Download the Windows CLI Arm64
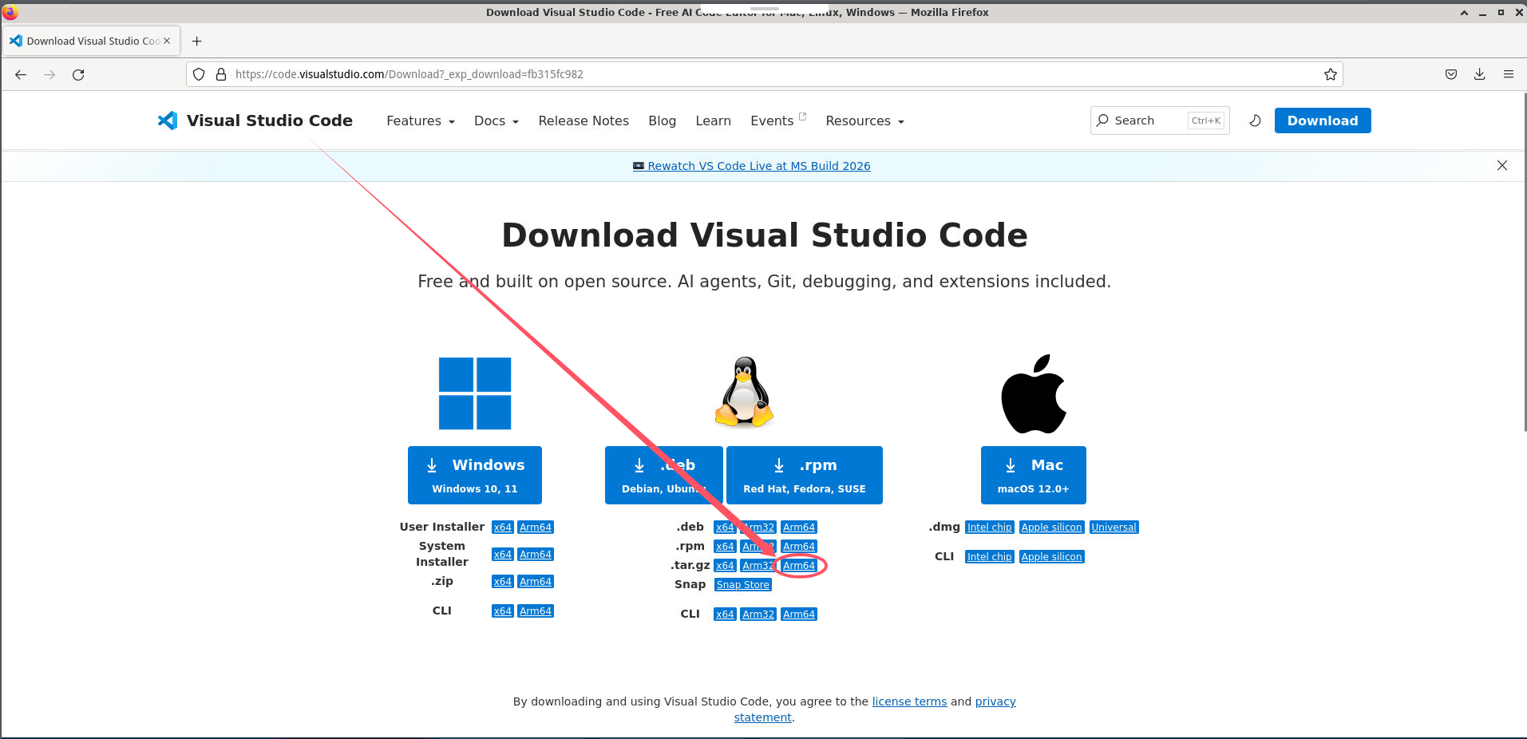 pos(536,611)
